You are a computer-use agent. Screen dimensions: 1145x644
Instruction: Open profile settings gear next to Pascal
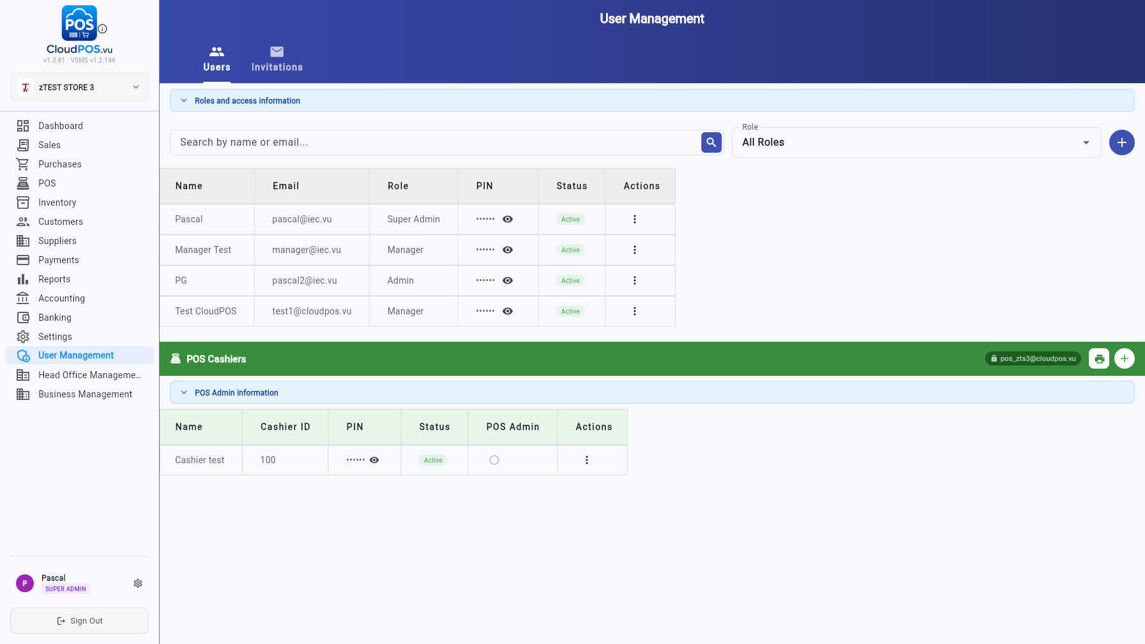[x=138, y=583]
